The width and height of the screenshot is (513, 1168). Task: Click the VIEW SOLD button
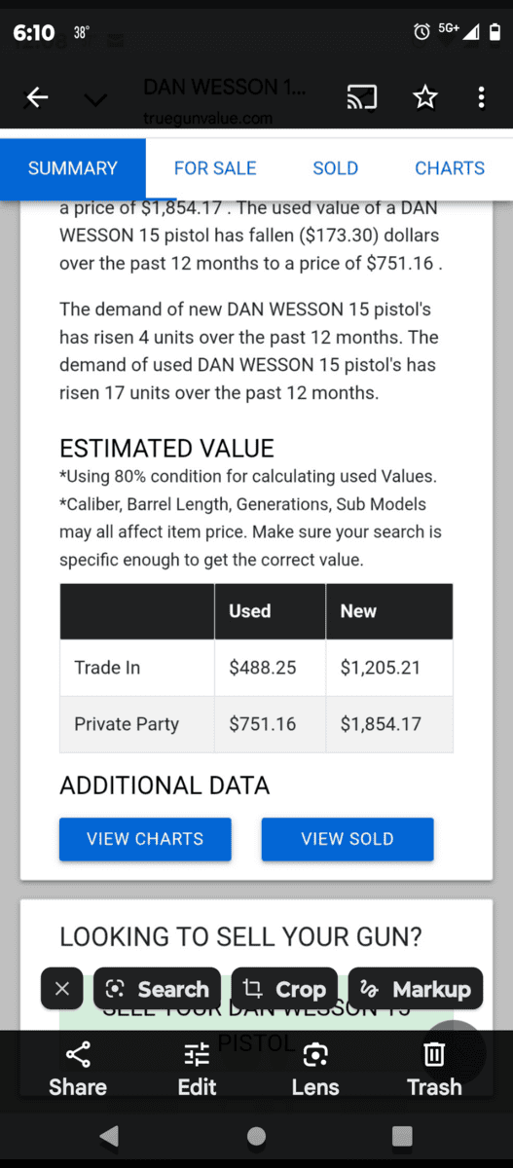(x=348, y=839)
